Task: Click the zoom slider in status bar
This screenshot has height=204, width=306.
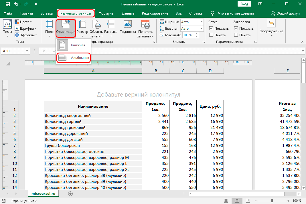Action: pyautogui.click(x=272, y=201)
